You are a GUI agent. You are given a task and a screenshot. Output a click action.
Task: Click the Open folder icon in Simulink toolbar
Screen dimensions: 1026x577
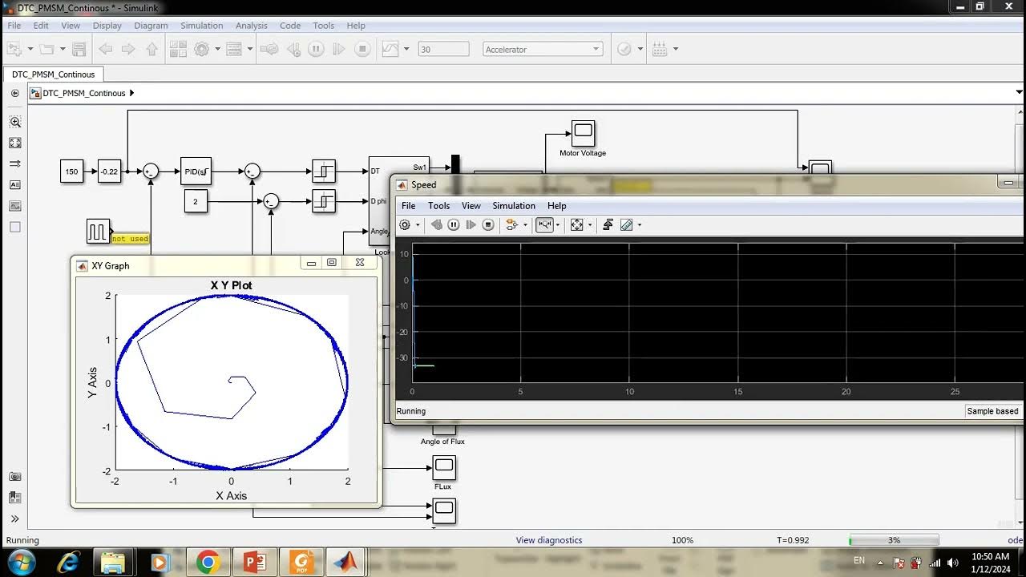pyautogui.click(x=46, y=49)
